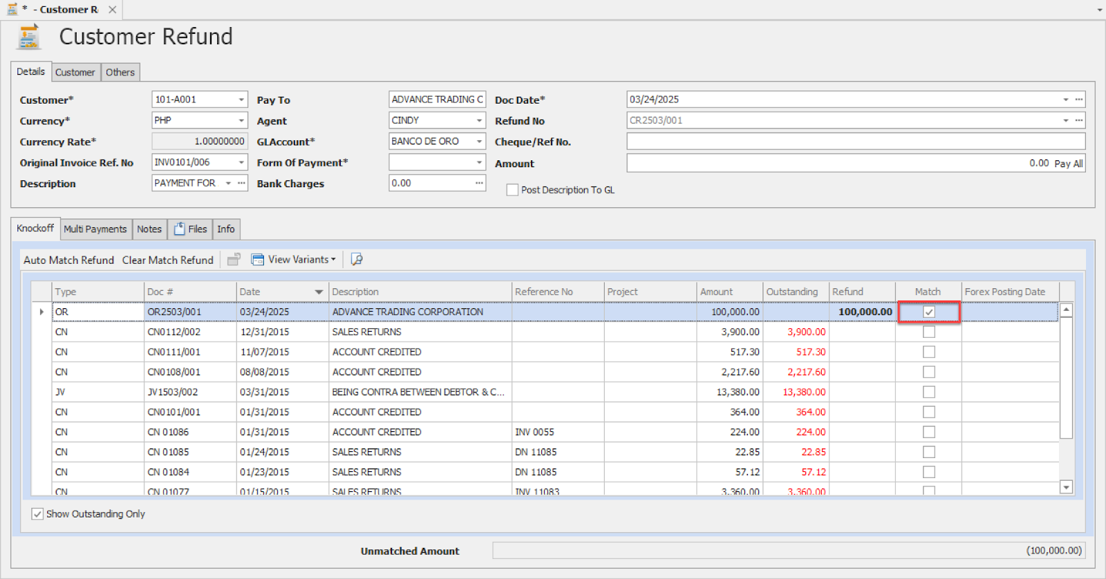Check Match for CN 01084 row
1106x579 pixels.
929,472
